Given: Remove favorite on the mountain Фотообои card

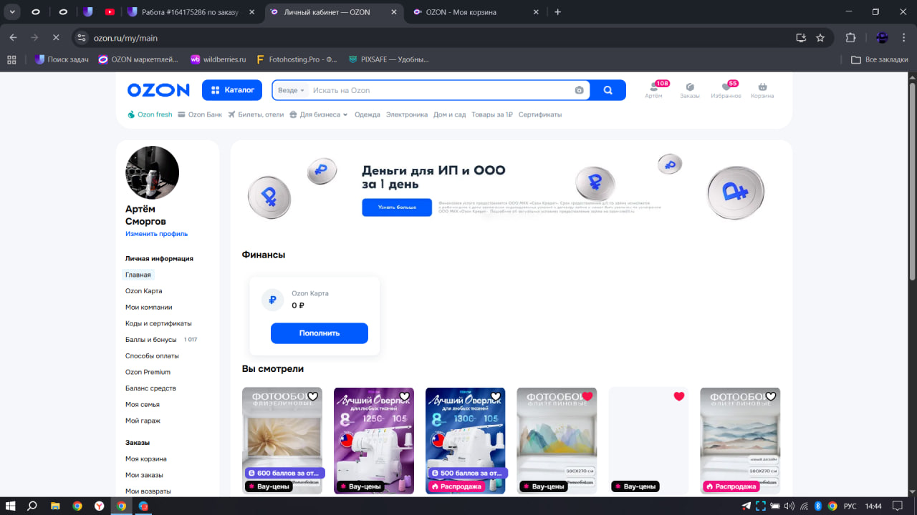Looking at the screenshot, I should pos(587,396).
